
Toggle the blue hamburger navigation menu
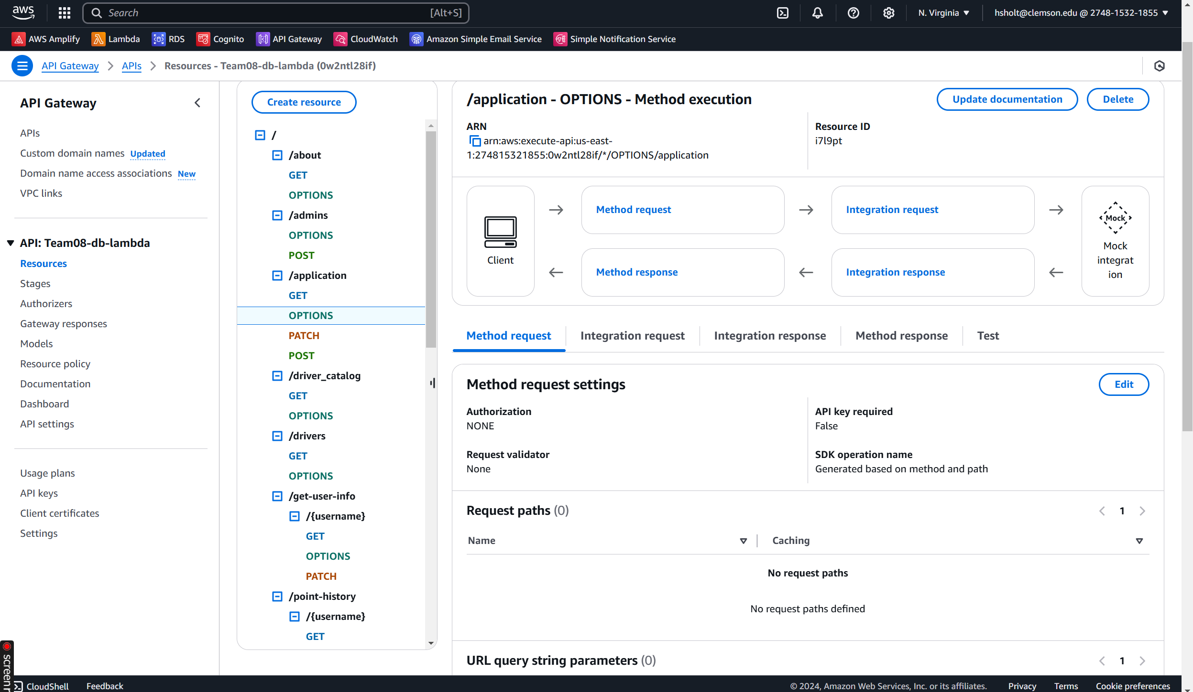tap(22, 66)
